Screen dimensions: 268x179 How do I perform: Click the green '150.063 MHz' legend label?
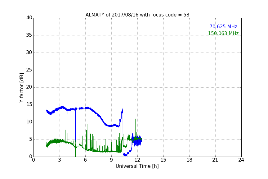coord(223,33)
